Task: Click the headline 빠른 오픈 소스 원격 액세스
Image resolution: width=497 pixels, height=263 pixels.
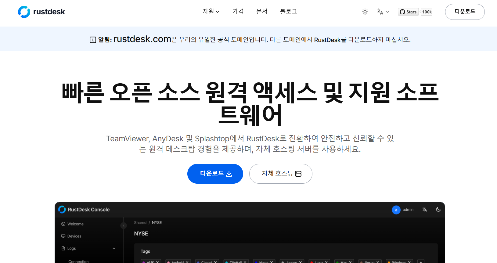Action: coord(250,104)
